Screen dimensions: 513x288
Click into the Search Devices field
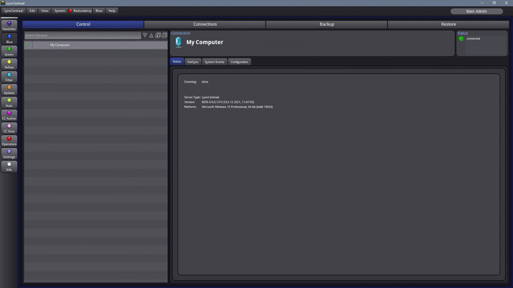83,35
